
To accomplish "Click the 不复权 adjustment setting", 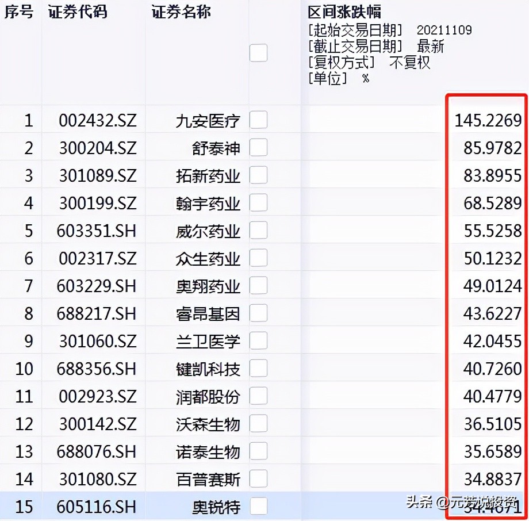I will [x=409, y=63].
